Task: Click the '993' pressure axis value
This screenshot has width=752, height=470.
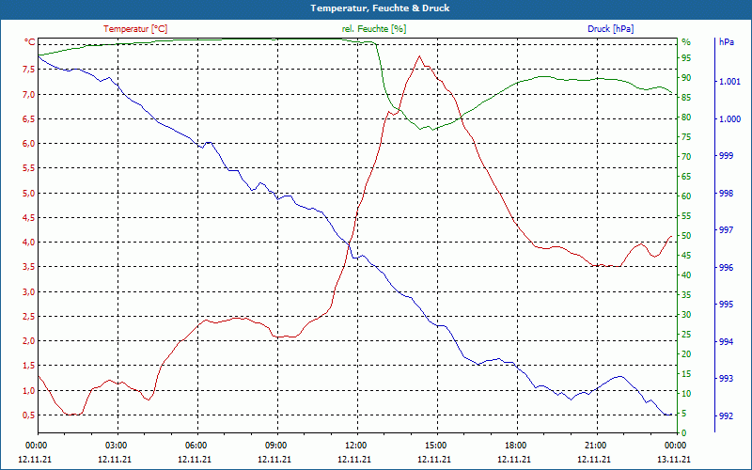Action: coord(727,379)
